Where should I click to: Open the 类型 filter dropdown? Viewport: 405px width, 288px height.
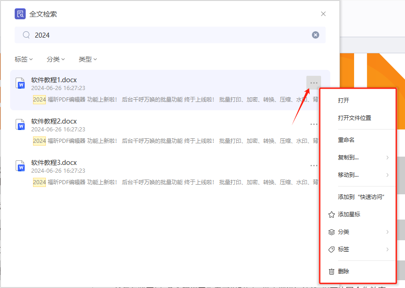[88, 59]
